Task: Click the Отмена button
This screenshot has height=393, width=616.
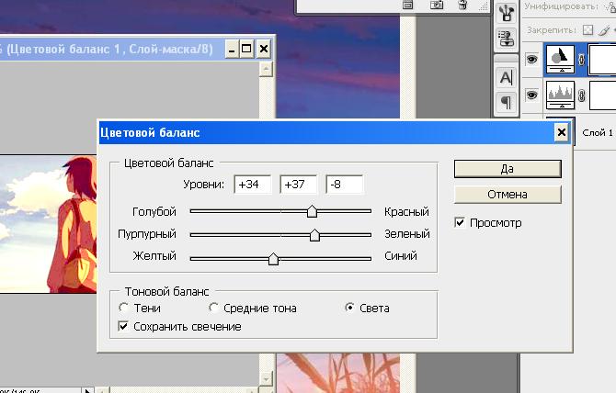Action: 508,194
